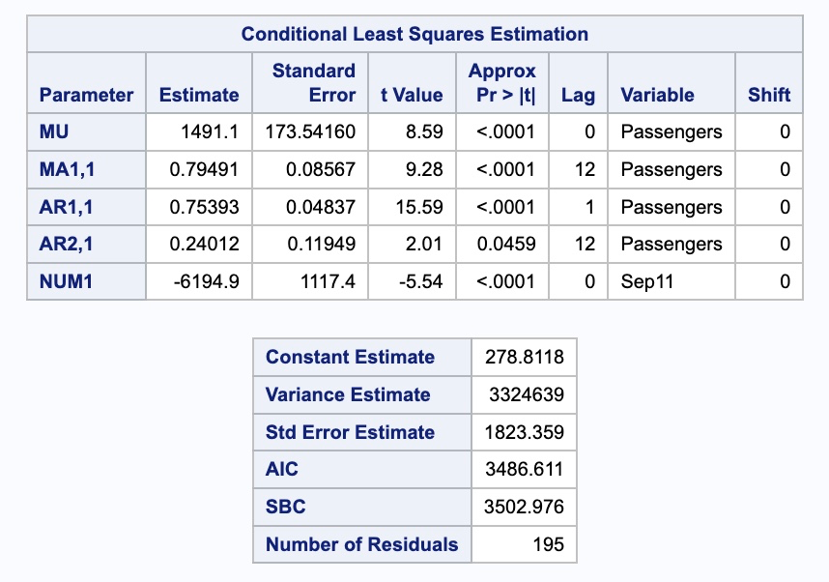Select the NUM1 parameter row label

pyautogui.click(x=61, y=281)
